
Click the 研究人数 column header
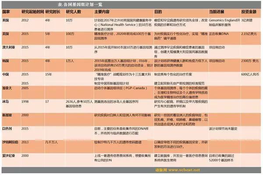point(74,12)
